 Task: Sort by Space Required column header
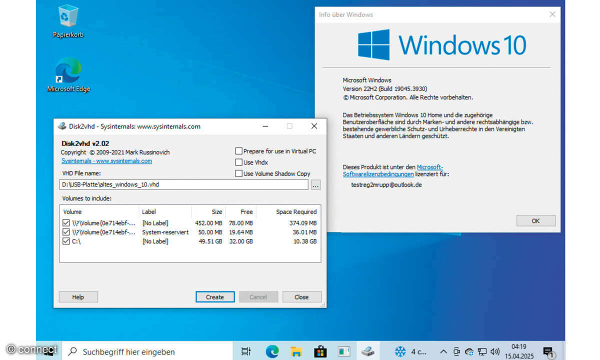pos(288,211)
